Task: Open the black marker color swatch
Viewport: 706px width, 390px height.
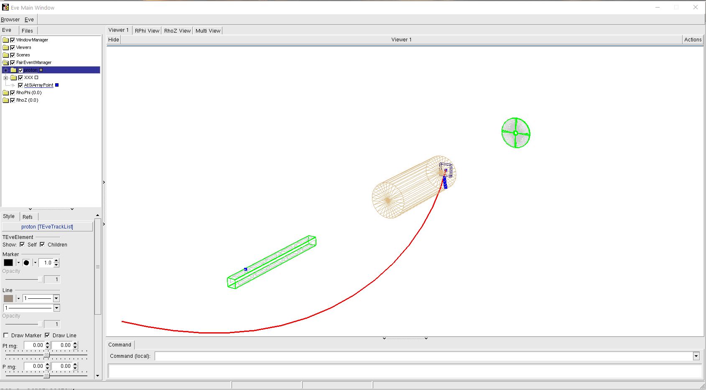Action: pyautogui.click(x=8, y=263)
